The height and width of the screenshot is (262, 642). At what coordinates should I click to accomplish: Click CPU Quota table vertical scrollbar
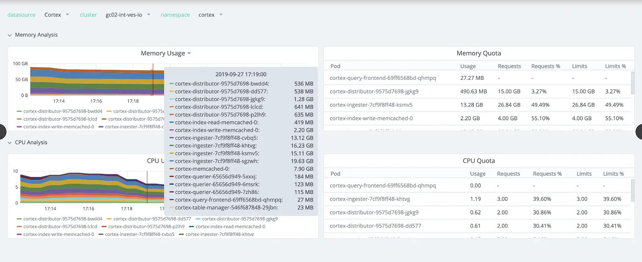(x=633, y=190)
